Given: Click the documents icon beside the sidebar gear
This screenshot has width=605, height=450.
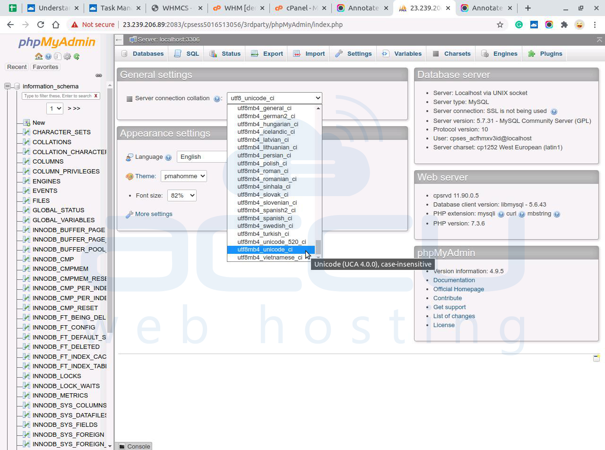Looking at the screenshot, I should pos(57,56).
